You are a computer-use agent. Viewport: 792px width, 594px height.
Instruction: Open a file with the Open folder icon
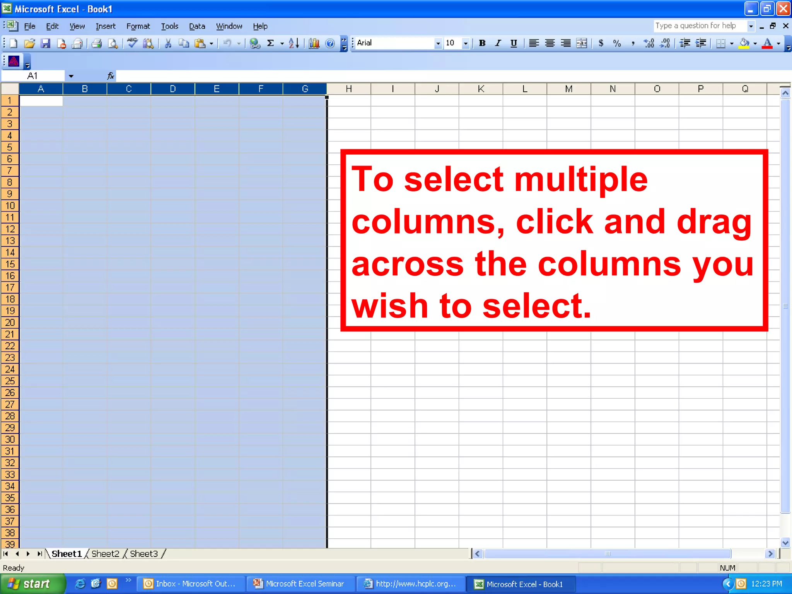29,43
